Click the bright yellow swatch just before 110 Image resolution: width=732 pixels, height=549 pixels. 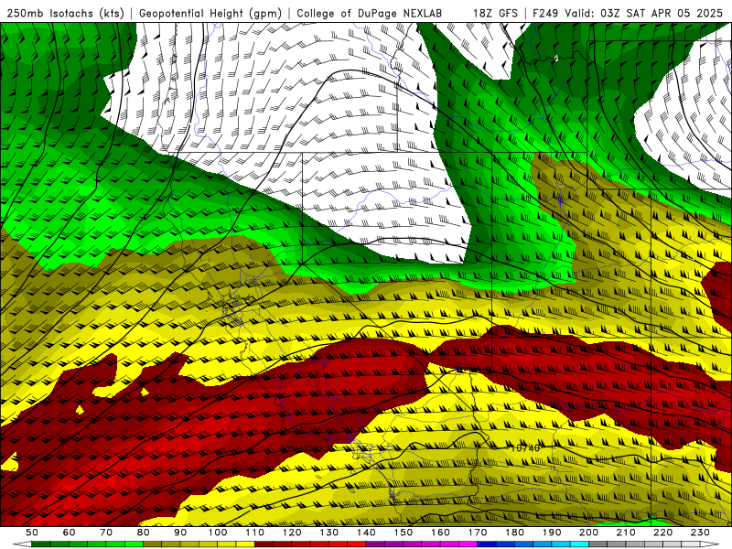tap(245, 544)
